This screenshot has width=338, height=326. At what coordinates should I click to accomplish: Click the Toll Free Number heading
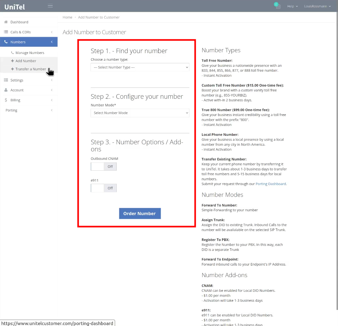[x=217, y=60]
